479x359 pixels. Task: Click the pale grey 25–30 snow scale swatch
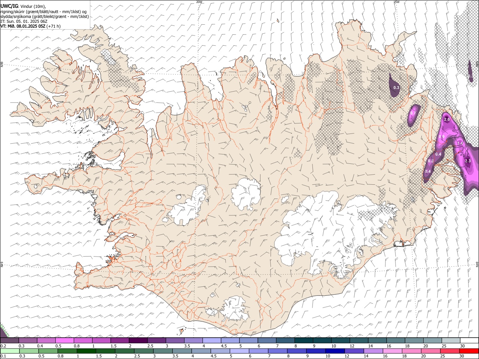451,340
